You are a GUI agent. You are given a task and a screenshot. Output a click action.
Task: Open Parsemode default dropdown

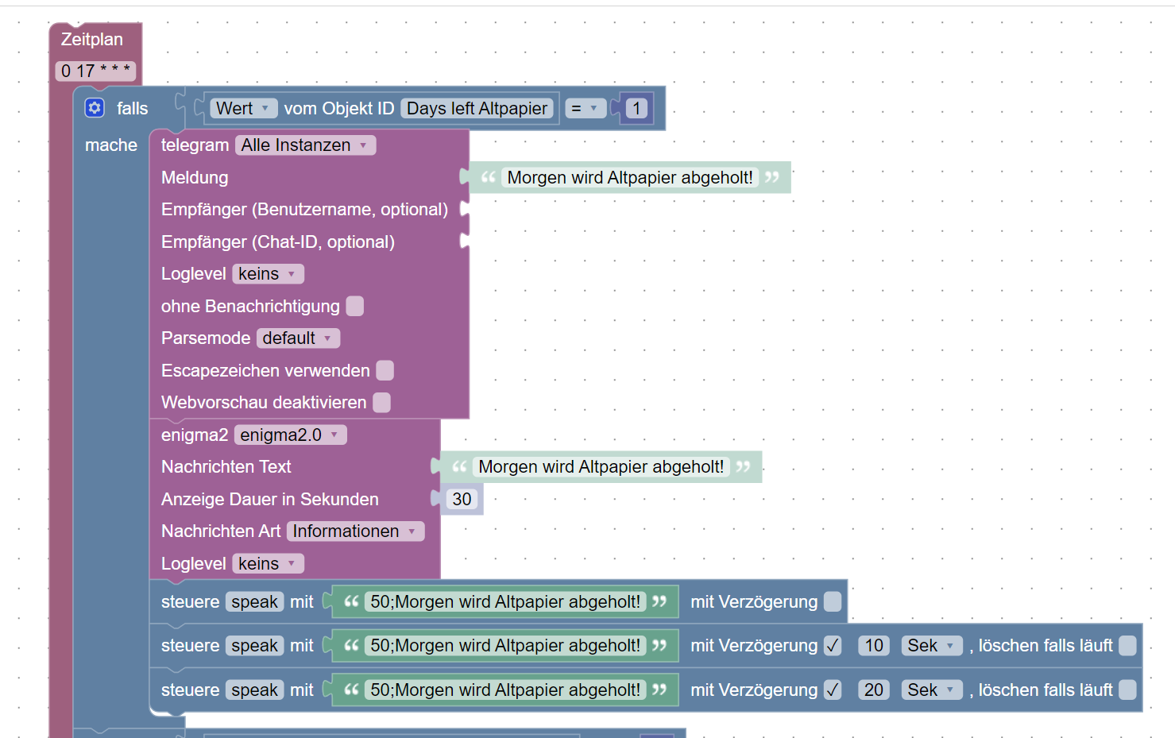click(298, 338)
